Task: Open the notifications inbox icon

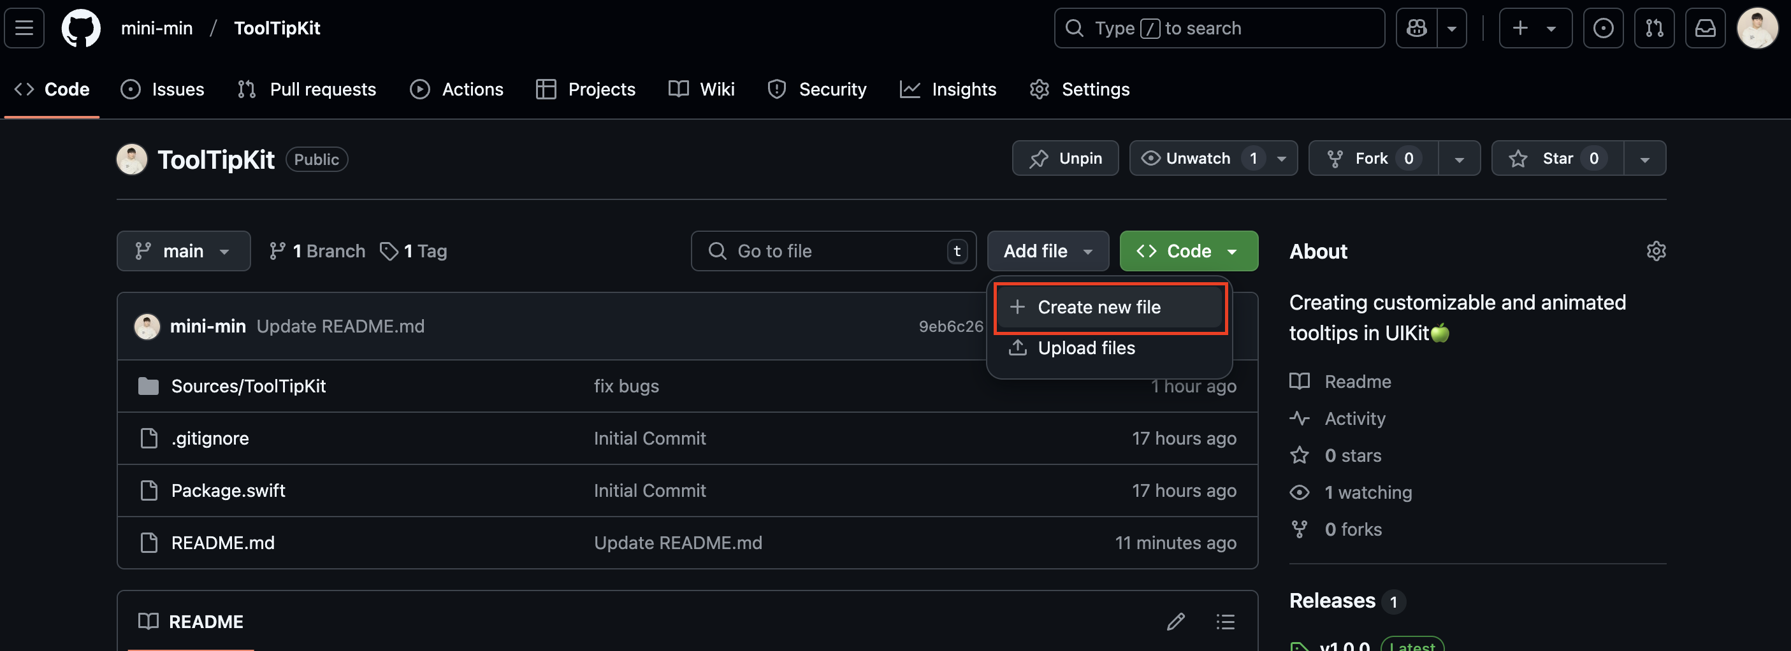Action: pyautogui.click(x=1705, y=29)
